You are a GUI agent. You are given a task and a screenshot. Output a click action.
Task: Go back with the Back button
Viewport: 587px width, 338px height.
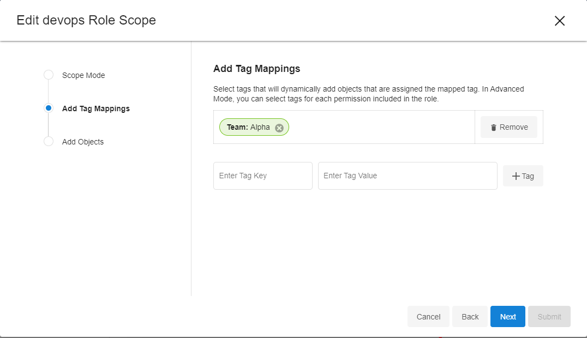(470, 317)
